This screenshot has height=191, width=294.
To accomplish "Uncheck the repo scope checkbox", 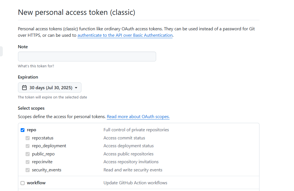I will tap(23, 130).
